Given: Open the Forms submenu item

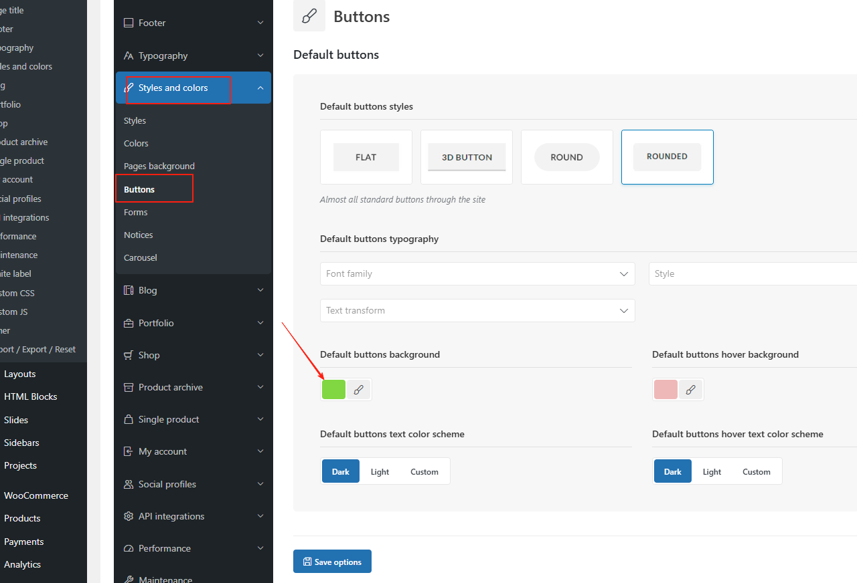Looking at the screenshot, I should [x=135, y=212].
